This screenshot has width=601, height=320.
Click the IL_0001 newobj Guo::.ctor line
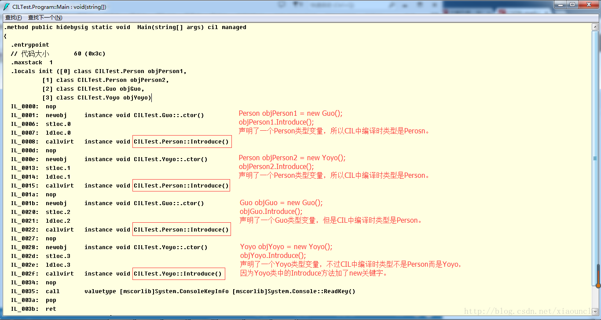pyautogui.click(x=107, y=115)
